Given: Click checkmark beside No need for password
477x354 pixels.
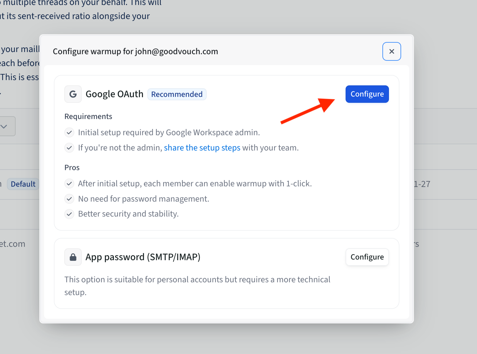Looking at the screenshot, I should (x=69, y=199).
